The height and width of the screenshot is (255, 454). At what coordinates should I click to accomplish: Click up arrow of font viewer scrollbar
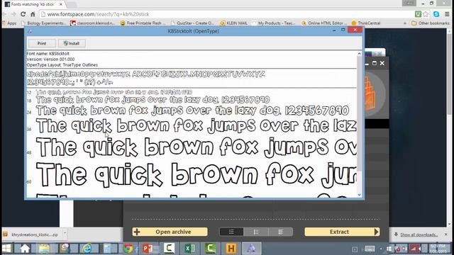pos(360,54)
